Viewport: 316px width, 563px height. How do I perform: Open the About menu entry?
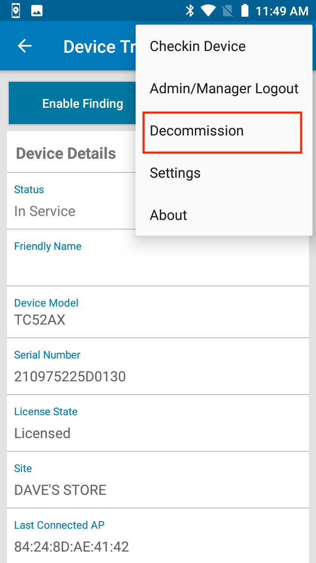click(x=224, y=215)
